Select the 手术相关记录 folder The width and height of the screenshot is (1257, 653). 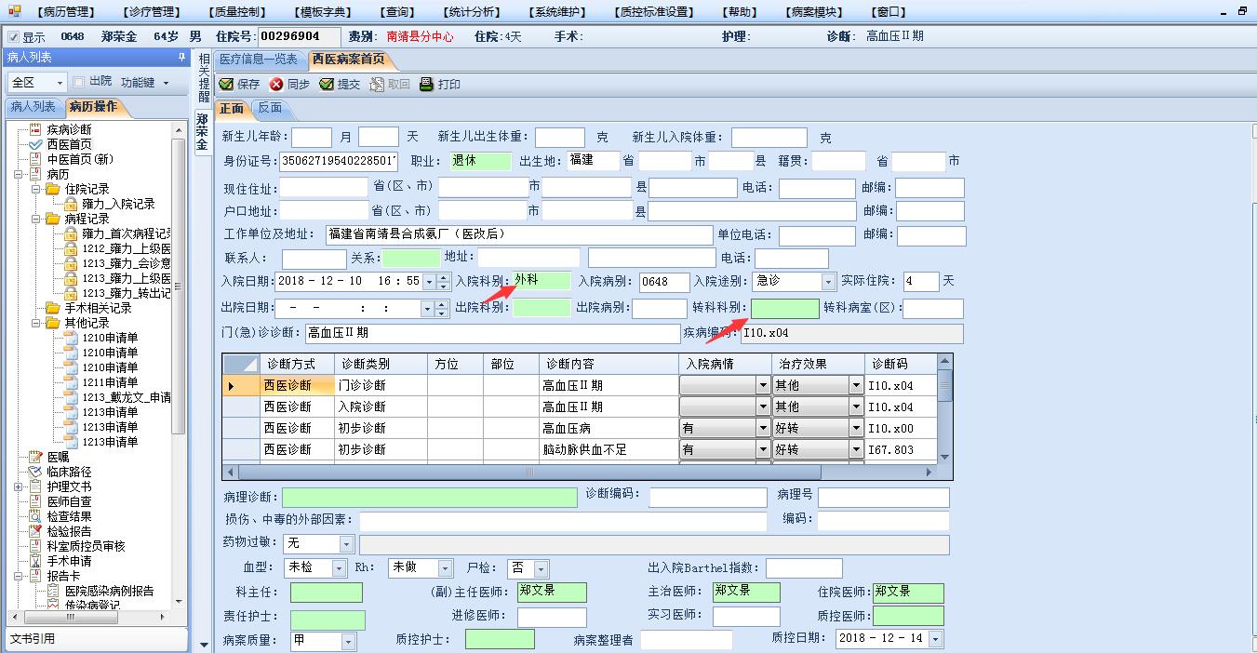click(98, 308)
